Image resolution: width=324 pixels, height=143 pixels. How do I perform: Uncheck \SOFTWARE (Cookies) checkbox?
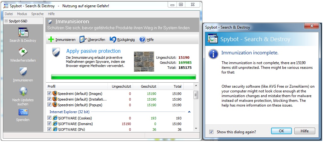(x=49, y=118)
